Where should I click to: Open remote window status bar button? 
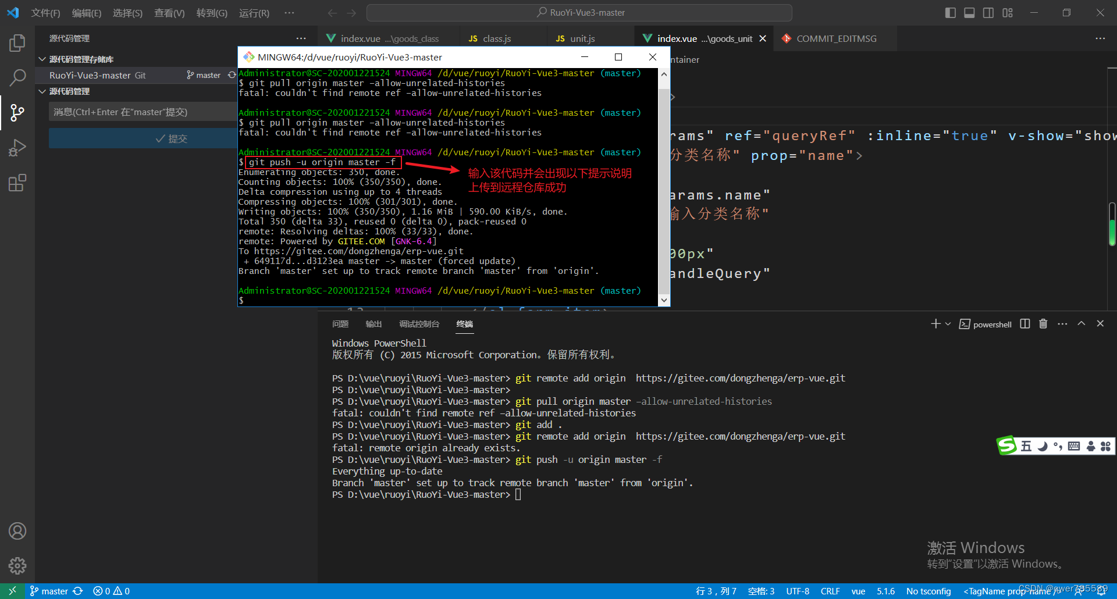click(x=12, y=591)
